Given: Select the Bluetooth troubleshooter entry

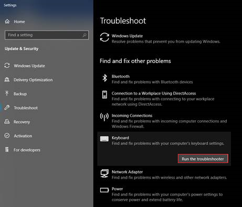Looking at the screenshot, I should coord(121,77).
